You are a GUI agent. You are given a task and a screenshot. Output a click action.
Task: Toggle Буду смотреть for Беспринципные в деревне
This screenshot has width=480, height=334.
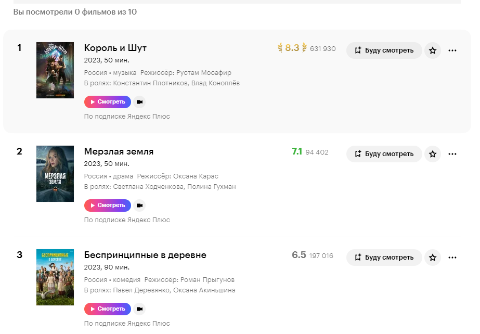click(x=384, y=258)
